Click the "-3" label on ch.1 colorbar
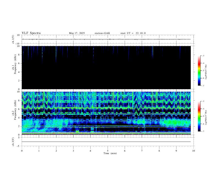 (x=203, y=56)
